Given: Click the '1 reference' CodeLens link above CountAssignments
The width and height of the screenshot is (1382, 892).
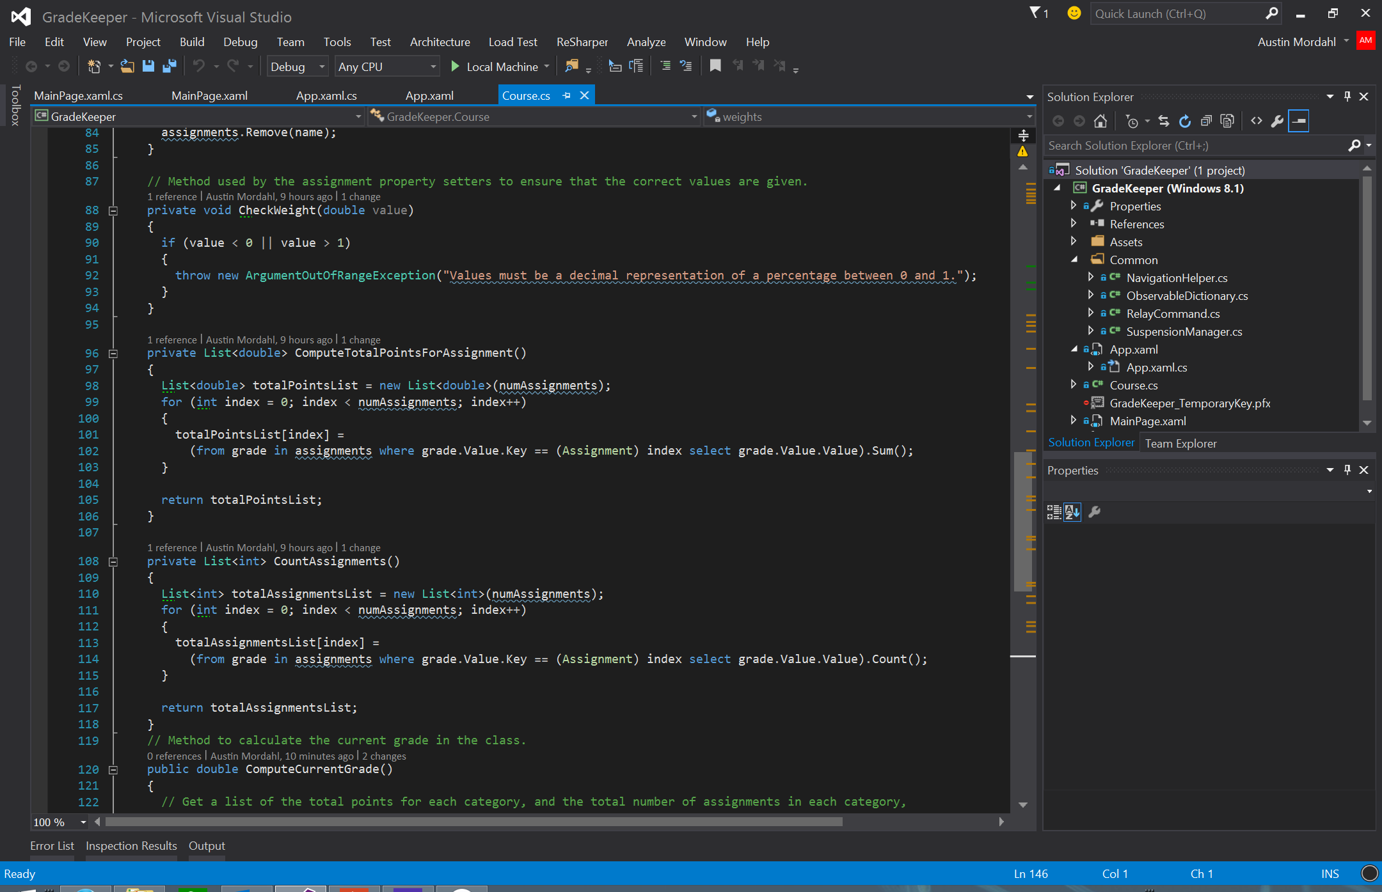Looking at the screenshot, I should [171, 548].
